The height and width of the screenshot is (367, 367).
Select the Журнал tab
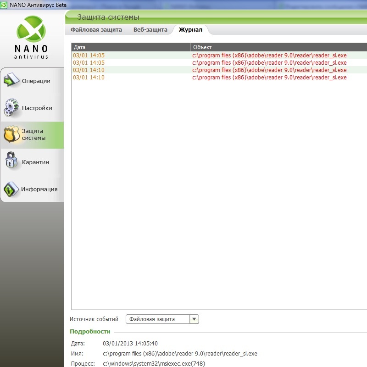click(x=190, y=30)
